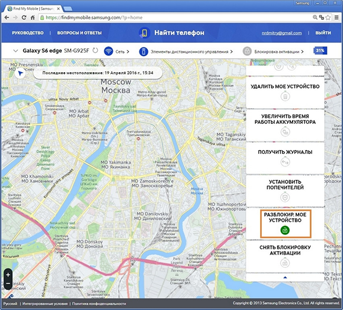The height and width of the screenshot is (310, 343).
Task: Refresh device status next to SM-G925F
Action: click(95, 50)
